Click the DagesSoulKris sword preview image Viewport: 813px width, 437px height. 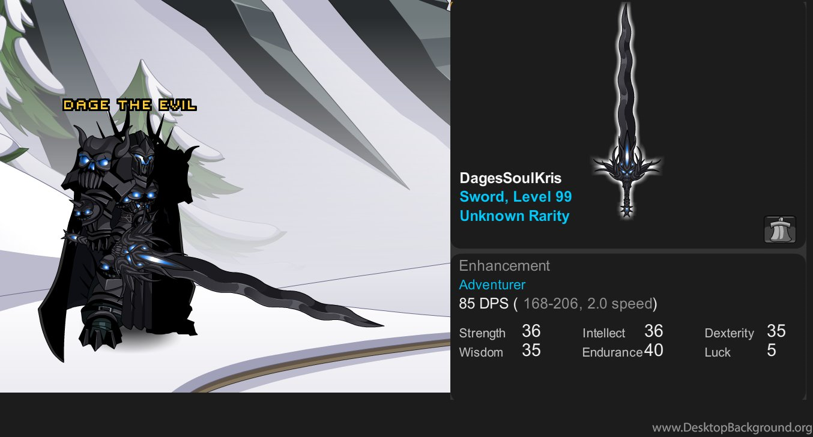click(x=626, y=111)
